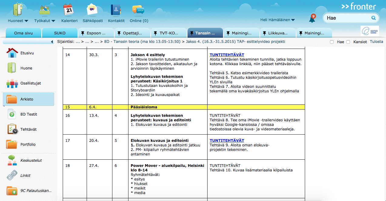
Task: Open the Kontaktit address book
Action: (x=116, y=10)
